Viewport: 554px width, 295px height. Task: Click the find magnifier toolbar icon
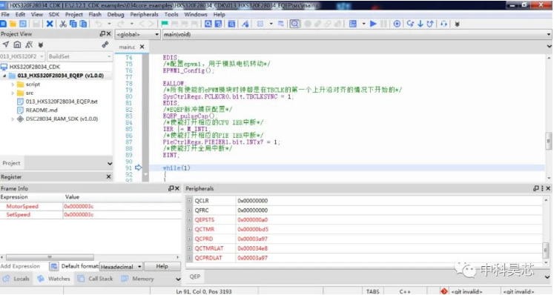coord(208,24)
